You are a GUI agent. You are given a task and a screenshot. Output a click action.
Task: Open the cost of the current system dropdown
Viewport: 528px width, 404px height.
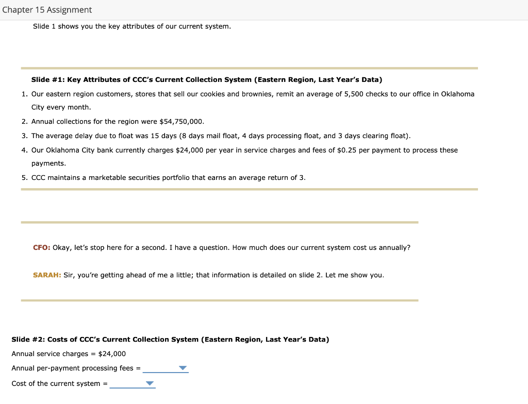pos(133,384)
